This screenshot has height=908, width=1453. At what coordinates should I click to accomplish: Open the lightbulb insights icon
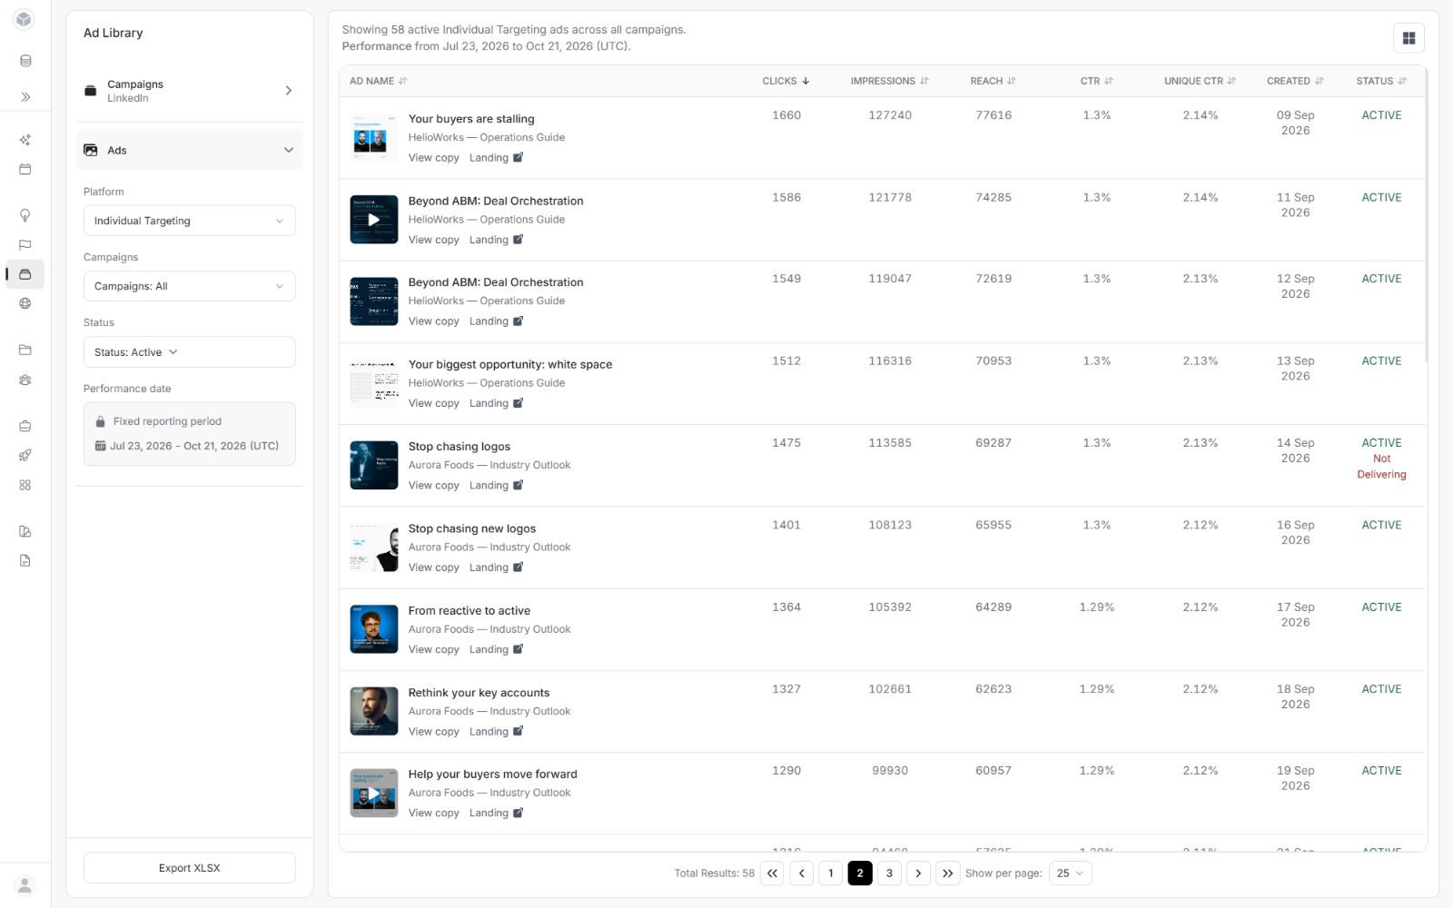click(25, 215)
